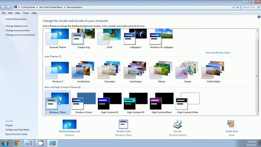Viewport: 261px width, 147px height.
Task: Apply the Creeper hug theme
Action: tap(83, 38)
